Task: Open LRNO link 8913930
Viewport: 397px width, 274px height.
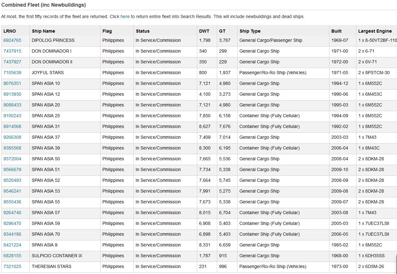Action: point(12,94)
